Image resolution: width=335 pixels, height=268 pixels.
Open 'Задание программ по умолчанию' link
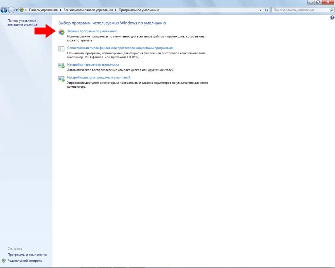92,31
